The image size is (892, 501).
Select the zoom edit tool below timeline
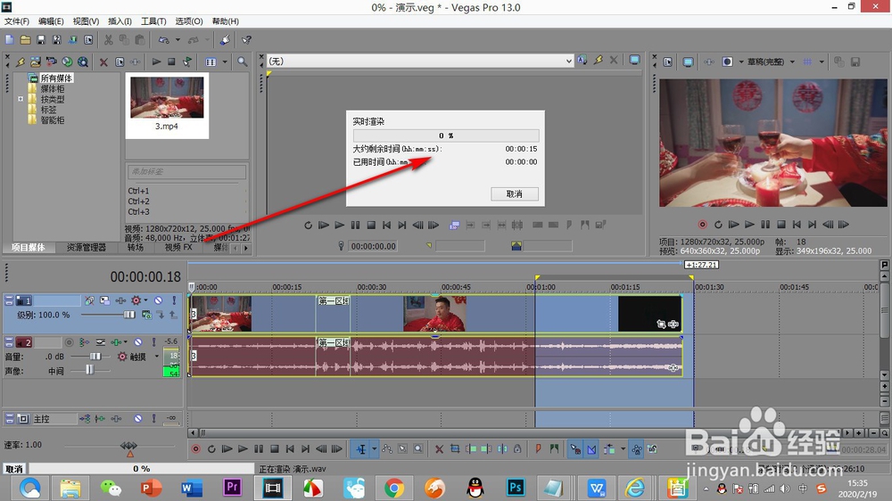tap(418, 449)
